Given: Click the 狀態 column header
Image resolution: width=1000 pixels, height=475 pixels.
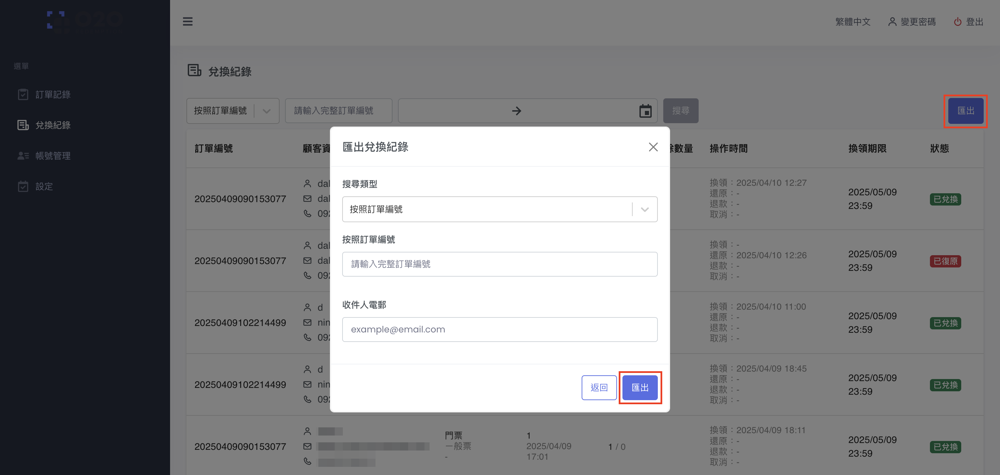Looking at the screenshot, I should 939,148.
